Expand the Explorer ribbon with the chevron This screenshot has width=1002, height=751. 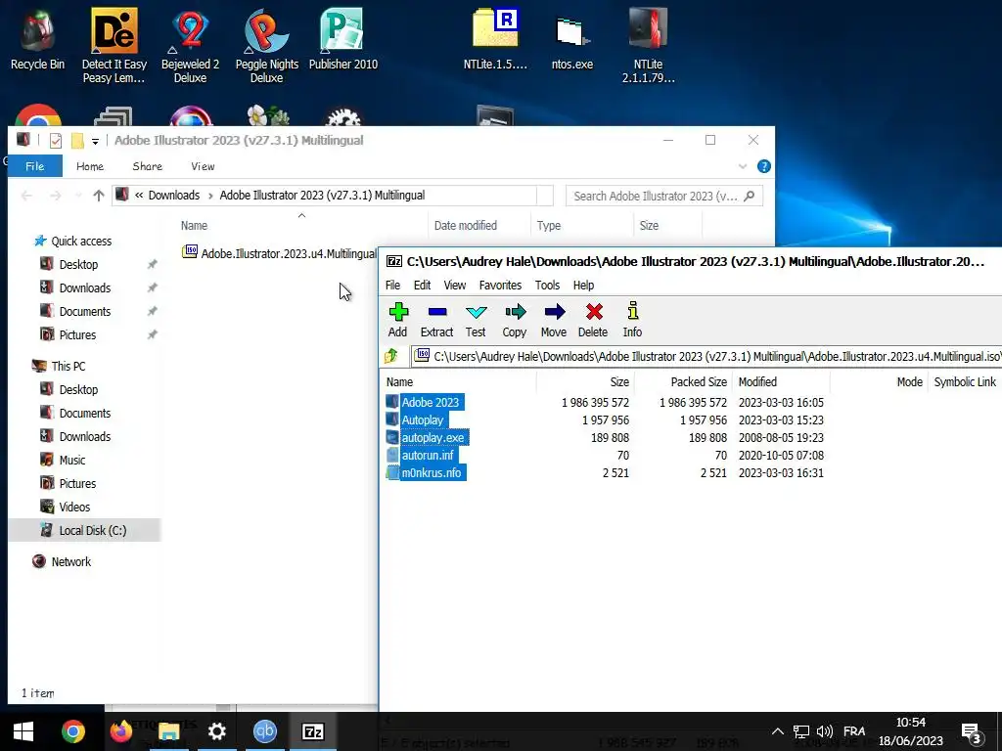pos(743,166)
